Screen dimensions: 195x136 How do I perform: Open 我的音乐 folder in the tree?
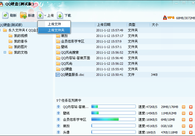point(18,41)
